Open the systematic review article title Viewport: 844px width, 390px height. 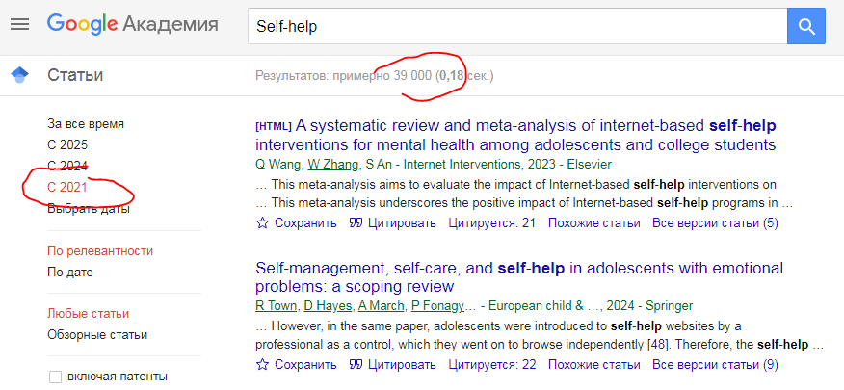[515, 136]
